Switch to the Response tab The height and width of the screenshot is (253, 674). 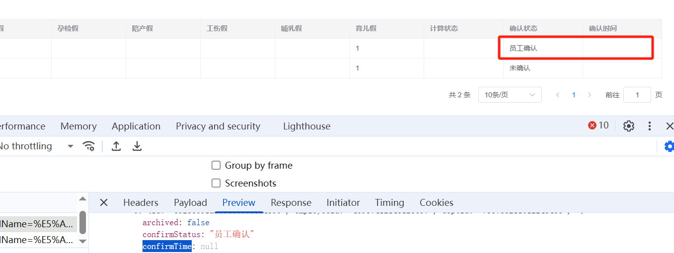pos(291,202)
